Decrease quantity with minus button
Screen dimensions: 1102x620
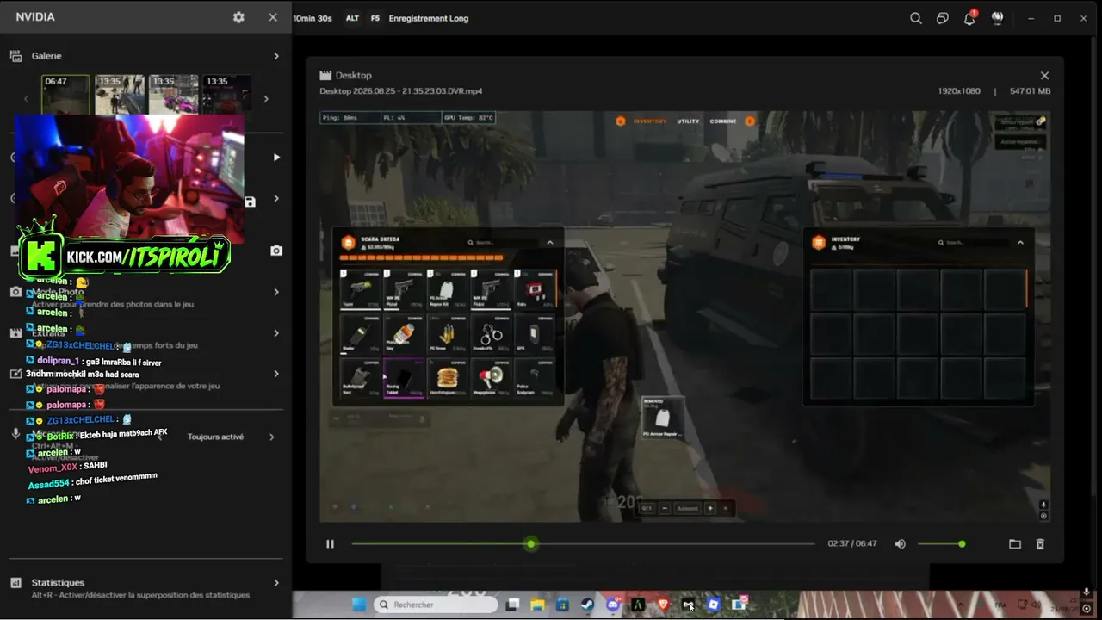[x=665, y=509]
